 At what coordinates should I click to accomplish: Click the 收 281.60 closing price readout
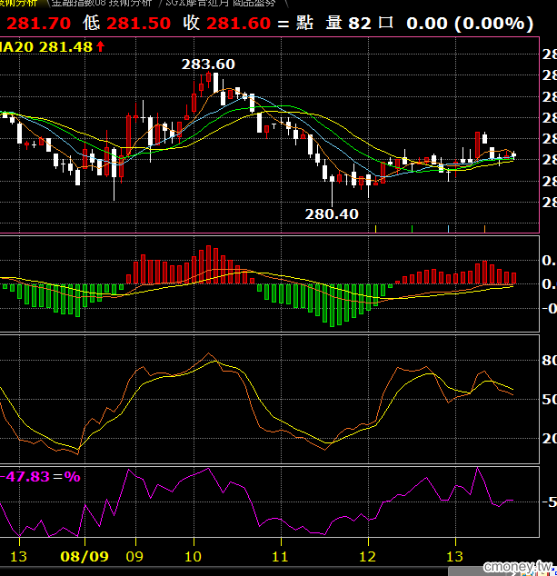click(x=226, y=23)
